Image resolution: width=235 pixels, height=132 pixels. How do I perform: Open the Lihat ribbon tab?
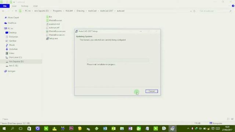click(x=35, y=6)
